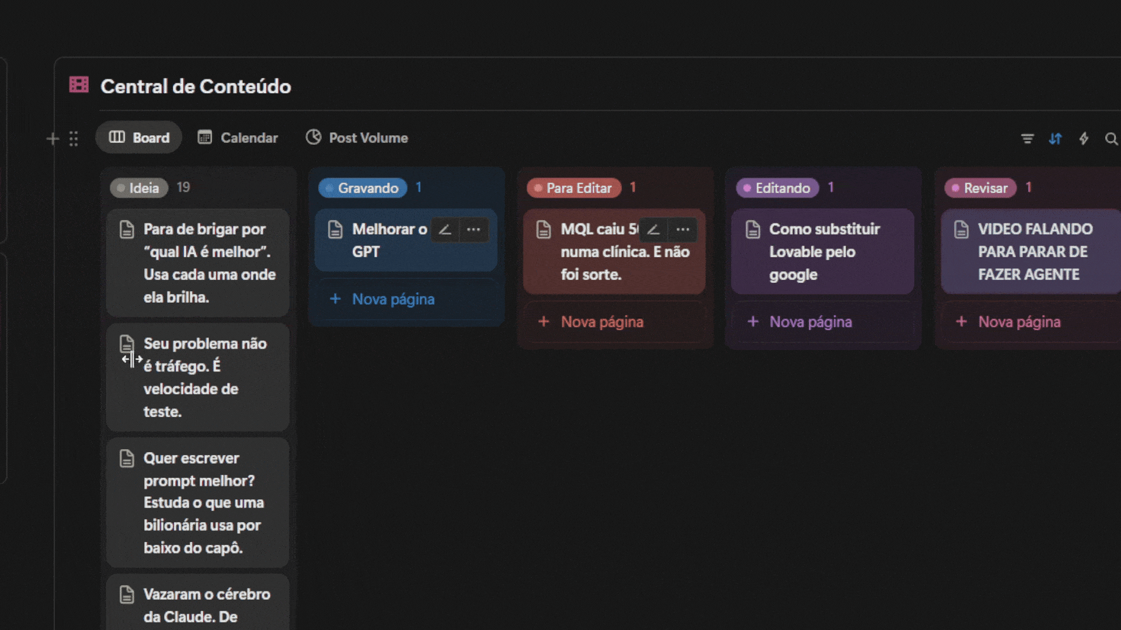Select the Board view tab
Image resolution: width=1121 pixels, height=630 pixels.
[139, 138]
